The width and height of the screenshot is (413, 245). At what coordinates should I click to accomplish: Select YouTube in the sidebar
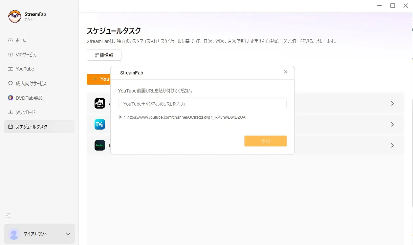(x=39, y=69)
